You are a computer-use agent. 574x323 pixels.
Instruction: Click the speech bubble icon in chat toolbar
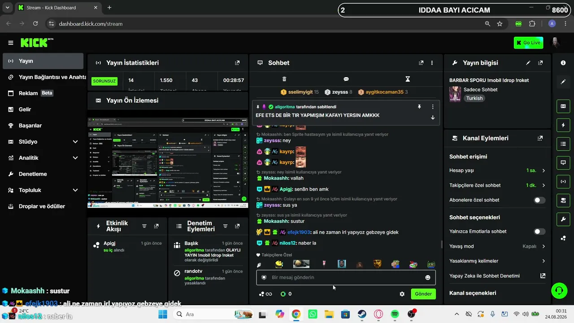346,79
